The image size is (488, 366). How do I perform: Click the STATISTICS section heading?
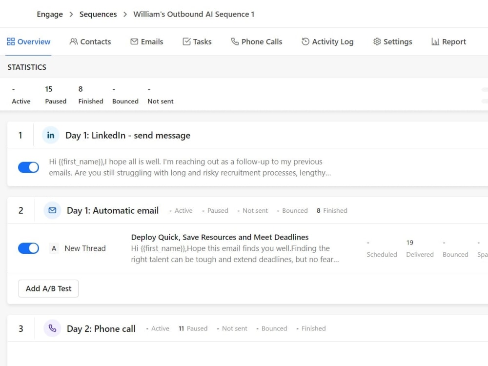pos(27,67)
